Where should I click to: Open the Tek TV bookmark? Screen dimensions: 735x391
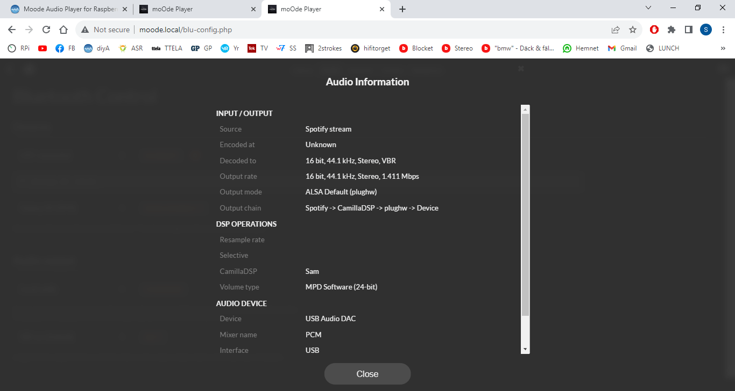[258, 48]
